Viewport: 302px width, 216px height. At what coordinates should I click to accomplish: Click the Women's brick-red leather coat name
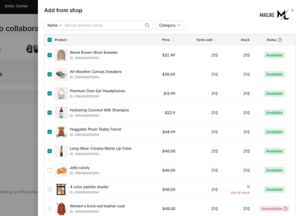click(x=97, y=206)
